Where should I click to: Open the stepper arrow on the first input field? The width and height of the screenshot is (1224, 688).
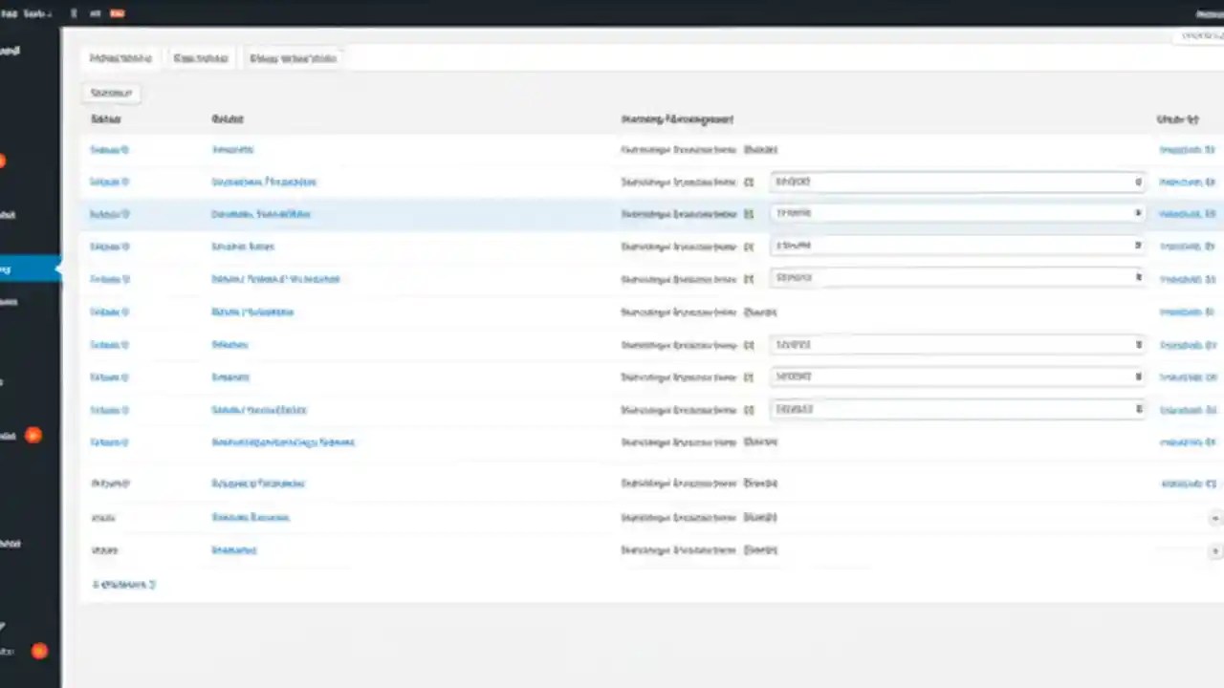coord(1137,182)
